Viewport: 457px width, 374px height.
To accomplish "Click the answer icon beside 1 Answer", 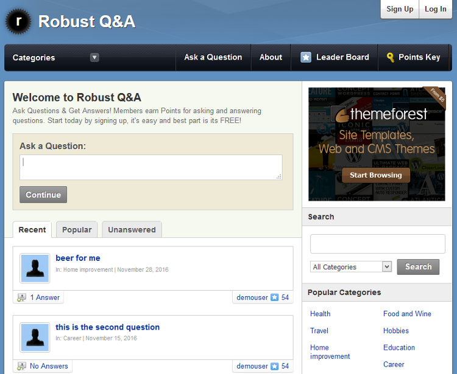I will click(21, 297).
